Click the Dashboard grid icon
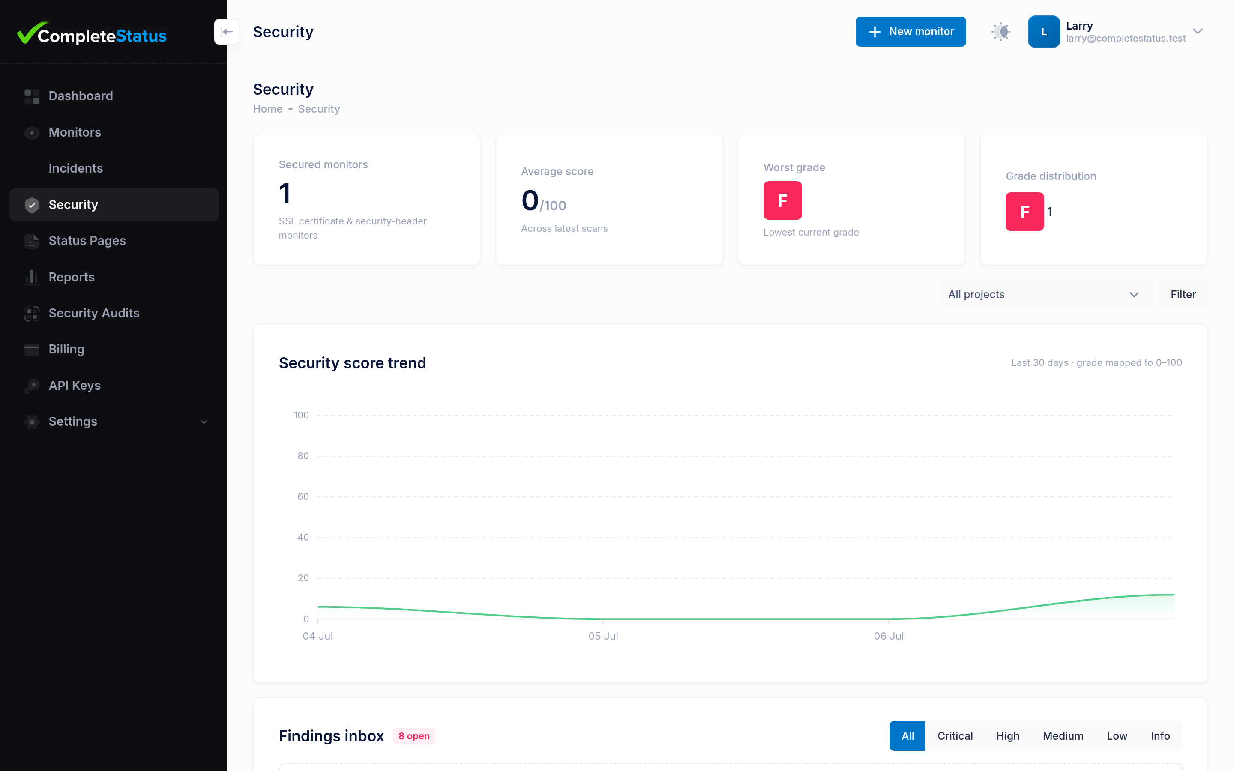 click(32, 96)
